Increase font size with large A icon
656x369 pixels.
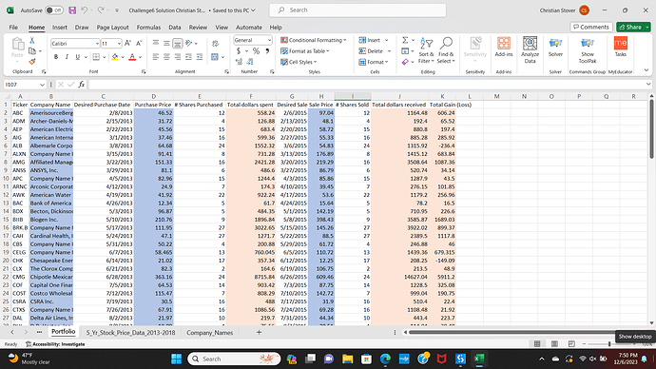(128, 43)
